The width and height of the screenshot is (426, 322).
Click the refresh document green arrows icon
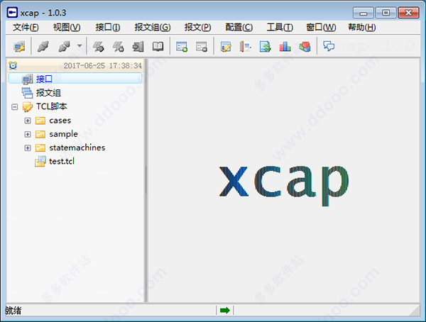pyautogui.click(x=265, y=46)
